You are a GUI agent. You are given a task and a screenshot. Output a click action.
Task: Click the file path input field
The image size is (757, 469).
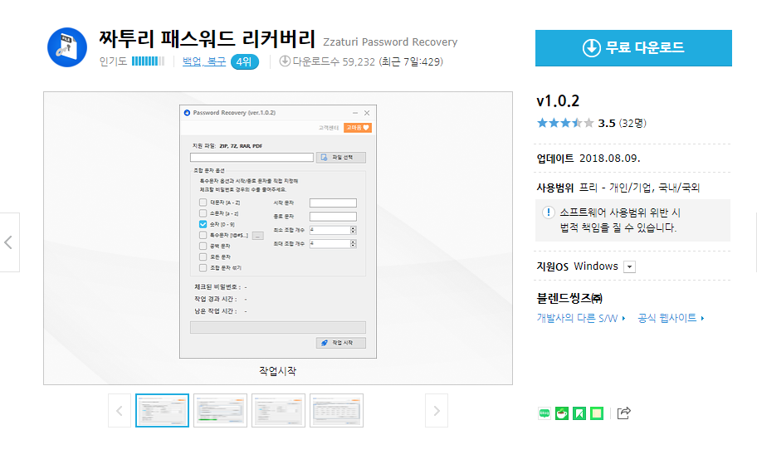(x=252, y=158)
